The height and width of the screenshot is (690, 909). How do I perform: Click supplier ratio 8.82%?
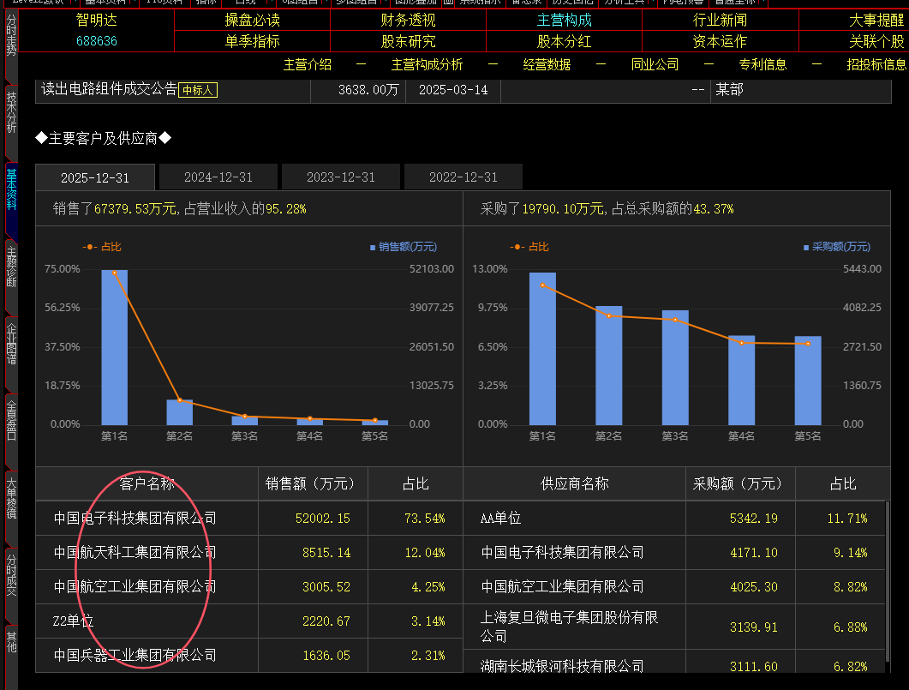tap(851, 587)
